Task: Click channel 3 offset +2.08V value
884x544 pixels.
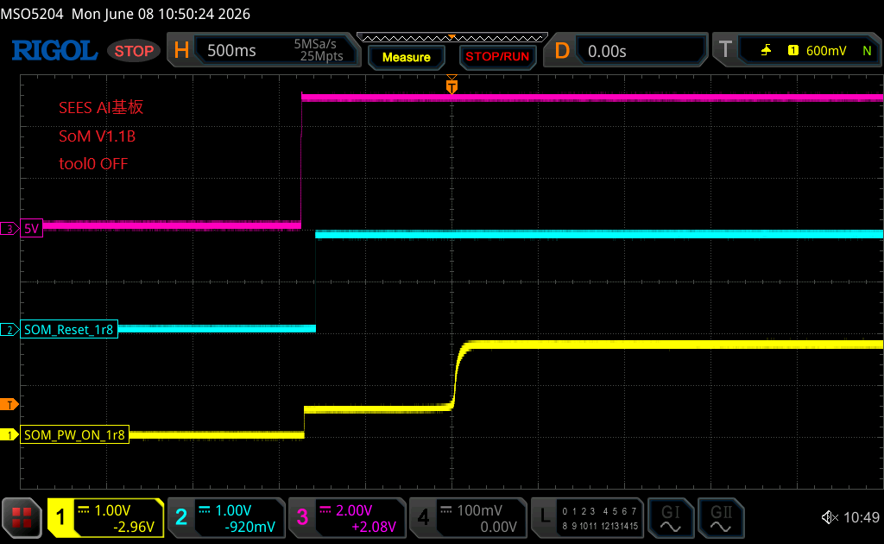Action: (x=373, y=527)
